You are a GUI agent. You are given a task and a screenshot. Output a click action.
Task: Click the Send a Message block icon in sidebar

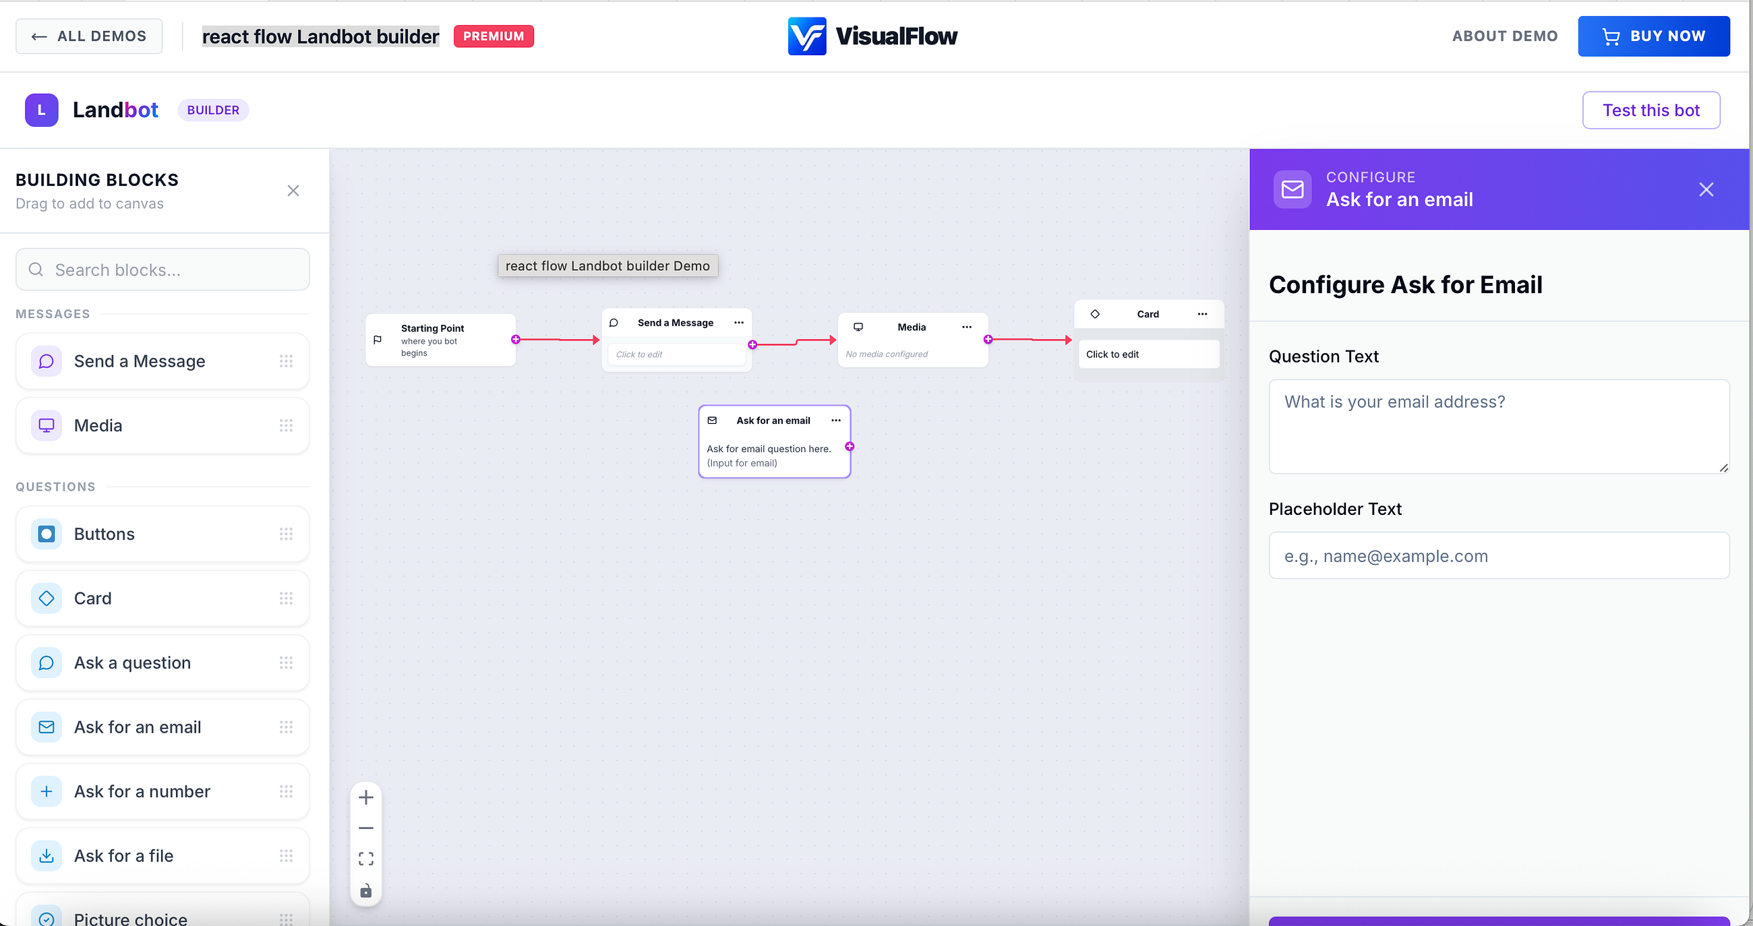click(47, 361)
